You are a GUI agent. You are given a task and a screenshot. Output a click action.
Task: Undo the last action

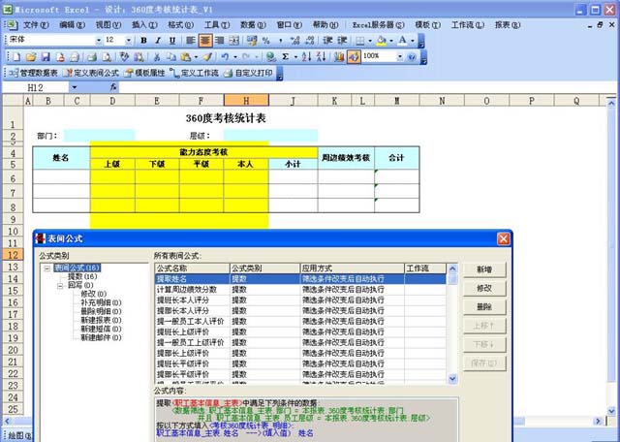225,56
